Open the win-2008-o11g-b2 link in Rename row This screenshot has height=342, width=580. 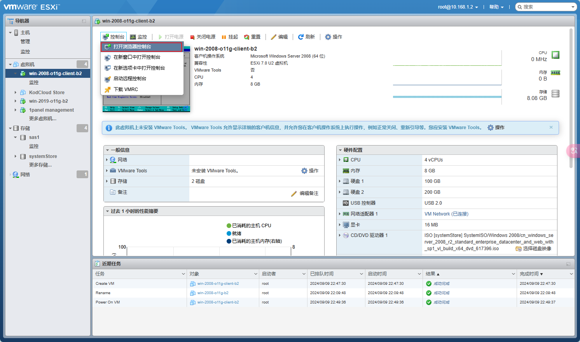(213, 293)
